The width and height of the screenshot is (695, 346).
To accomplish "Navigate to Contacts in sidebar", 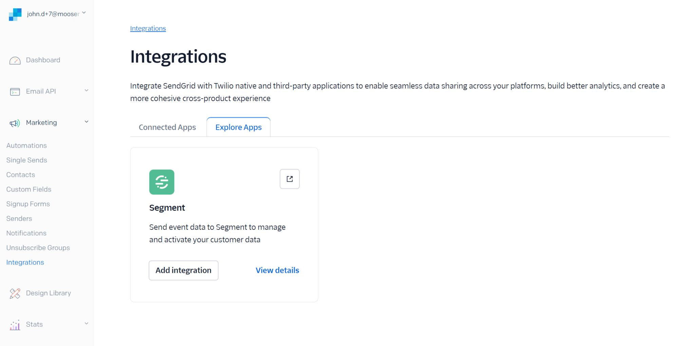I will tap(21, 175).
